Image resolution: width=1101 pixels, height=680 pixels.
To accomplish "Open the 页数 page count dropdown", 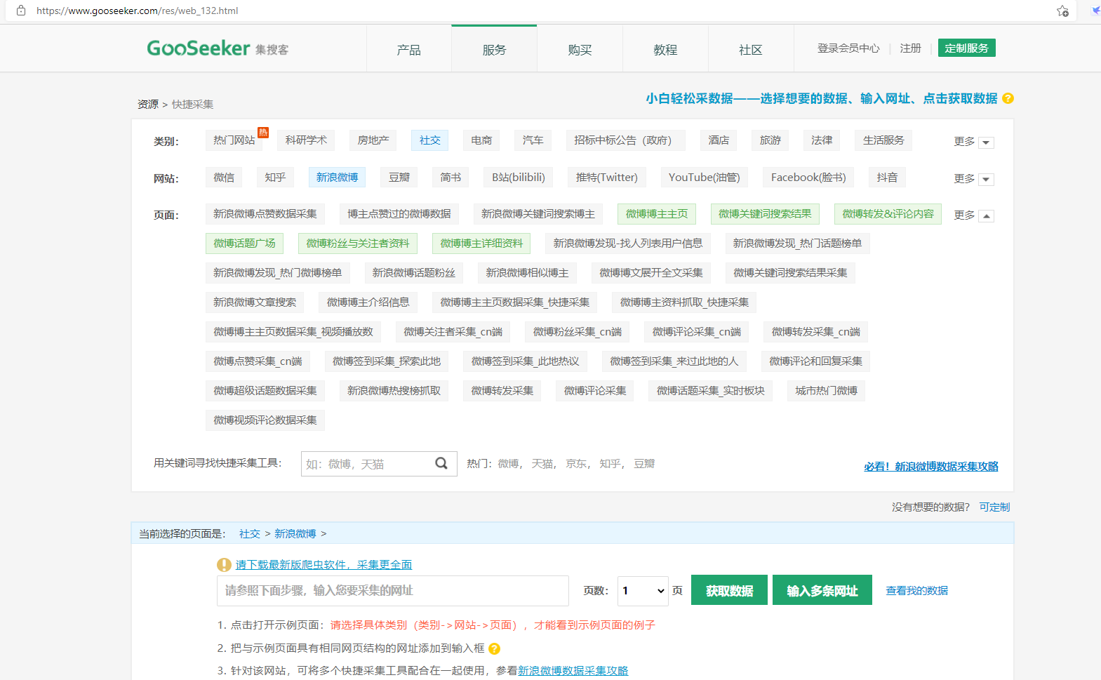I will coord(643,591).
